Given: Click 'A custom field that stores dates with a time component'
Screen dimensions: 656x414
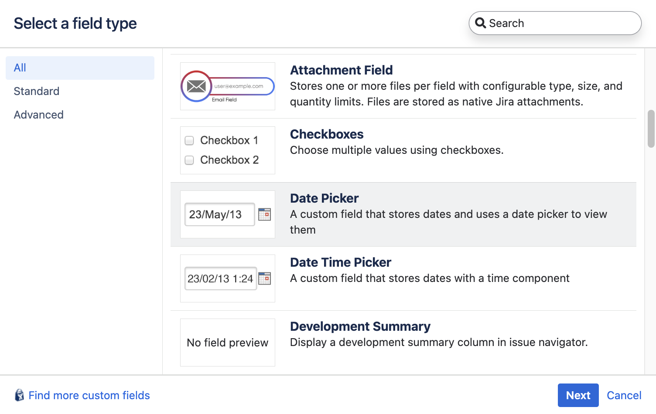Looking at the screenshot, I should point(430,278).
